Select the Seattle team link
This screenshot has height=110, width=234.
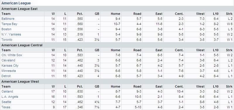[6, 102]
